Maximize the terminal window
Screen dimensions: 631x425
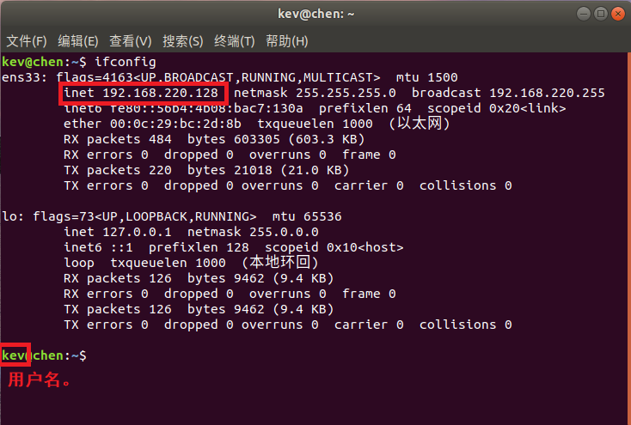click(601, 14)
